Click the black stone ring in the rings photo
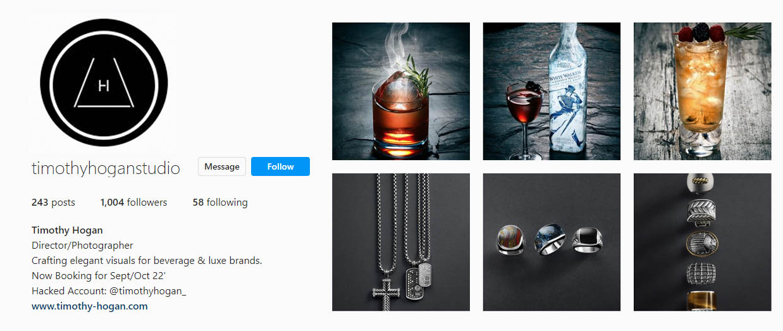Image resolution: width=783 pixels, height=331 pixels. 588,241
